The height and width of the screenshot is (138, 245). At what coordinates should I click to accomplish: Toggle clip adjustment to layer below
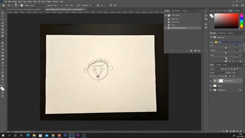(225, 61)
